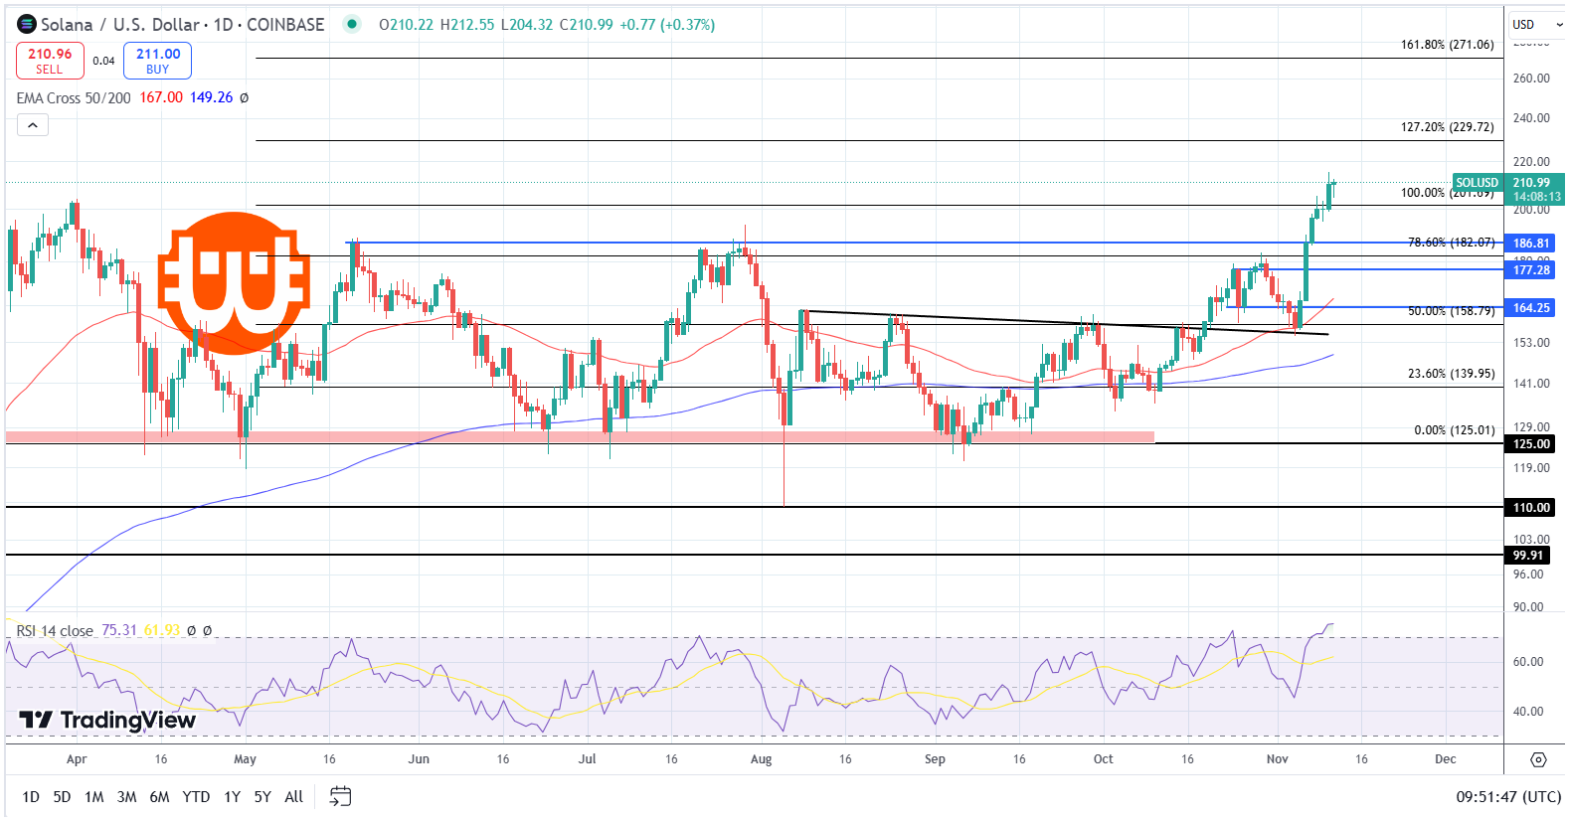Click the green market status dot
This screenshot has width=1569, height=821.
pos(352,24)
